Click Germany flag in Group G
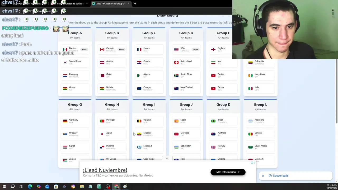The image size is (338, 190). click(65, 121)
